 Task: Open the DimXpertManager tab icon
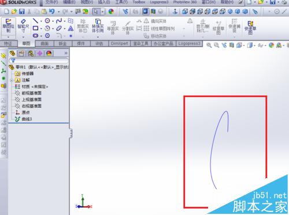(40, 53)
